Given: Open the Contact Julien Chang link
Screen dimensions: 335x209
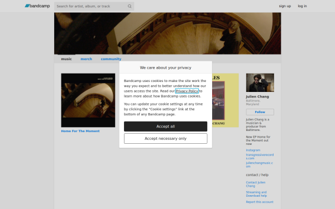Looking at the screenshot, I should [x=256, y=184].
